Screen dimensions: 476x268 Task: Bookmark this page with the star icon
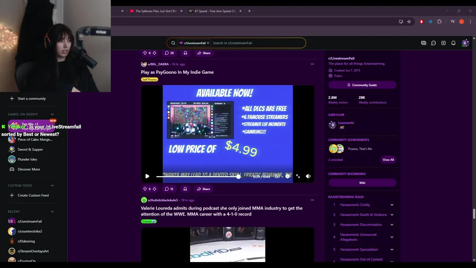point(409,22)
